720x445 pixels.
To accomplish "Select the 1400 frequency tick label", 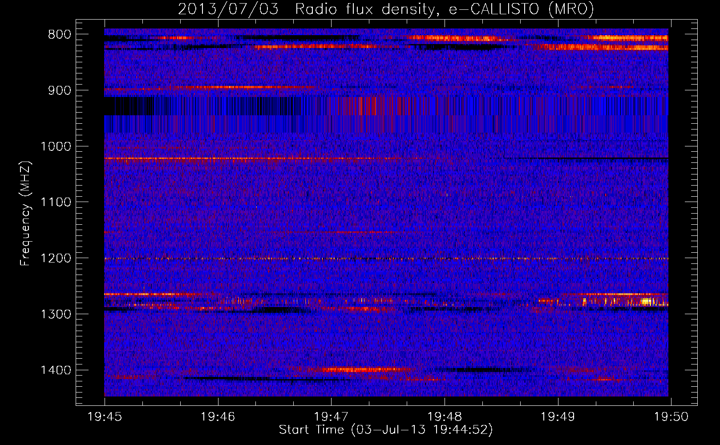I will (x=56, y=370).
